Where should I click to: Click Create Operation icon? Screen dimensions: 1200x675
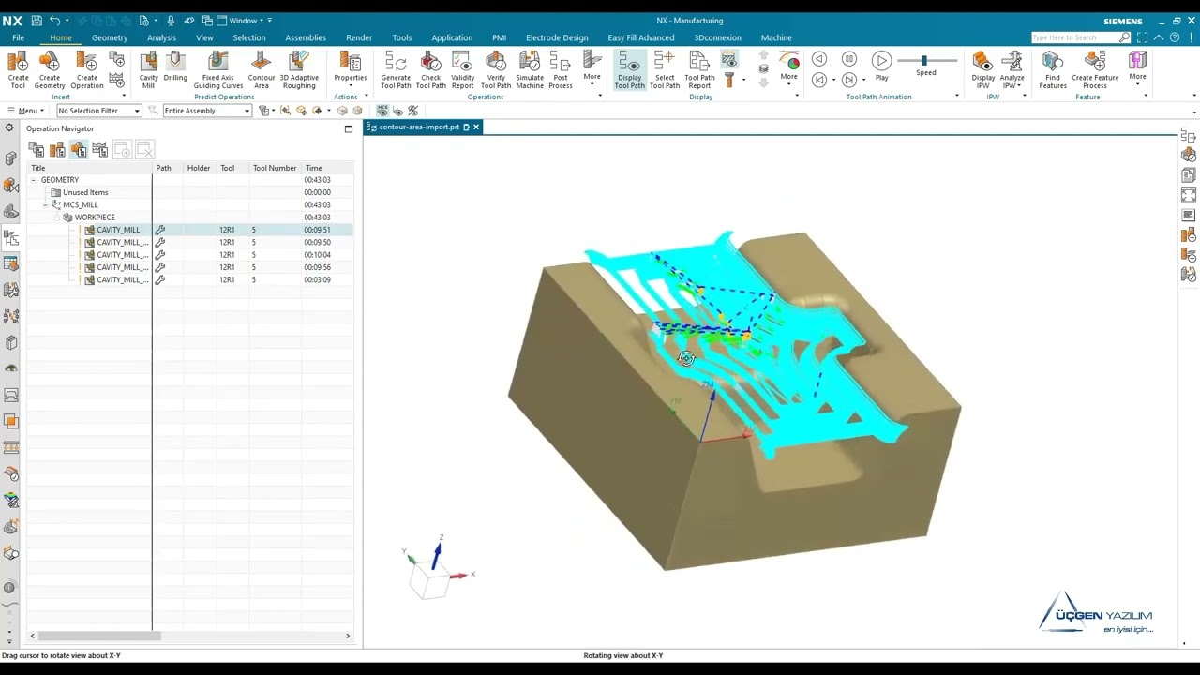click(86, 70)
